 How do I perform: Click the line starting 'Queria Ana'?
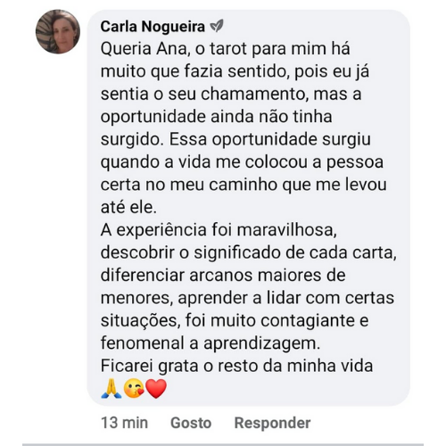point(225,49)
